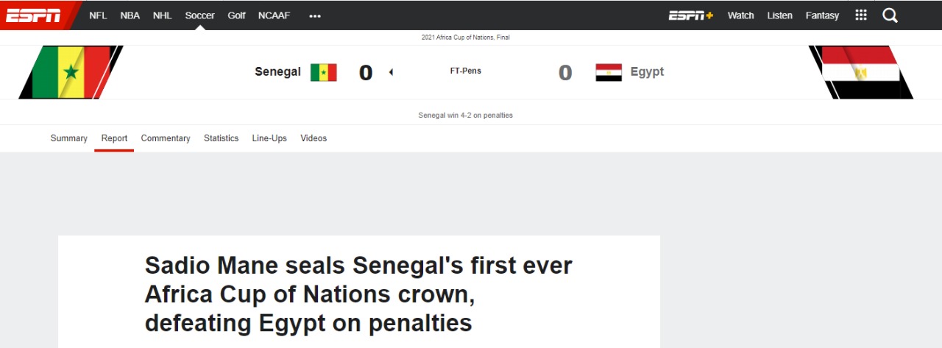
Task: Click the small Senegal flag icon
Action: (x=323, y=72)
